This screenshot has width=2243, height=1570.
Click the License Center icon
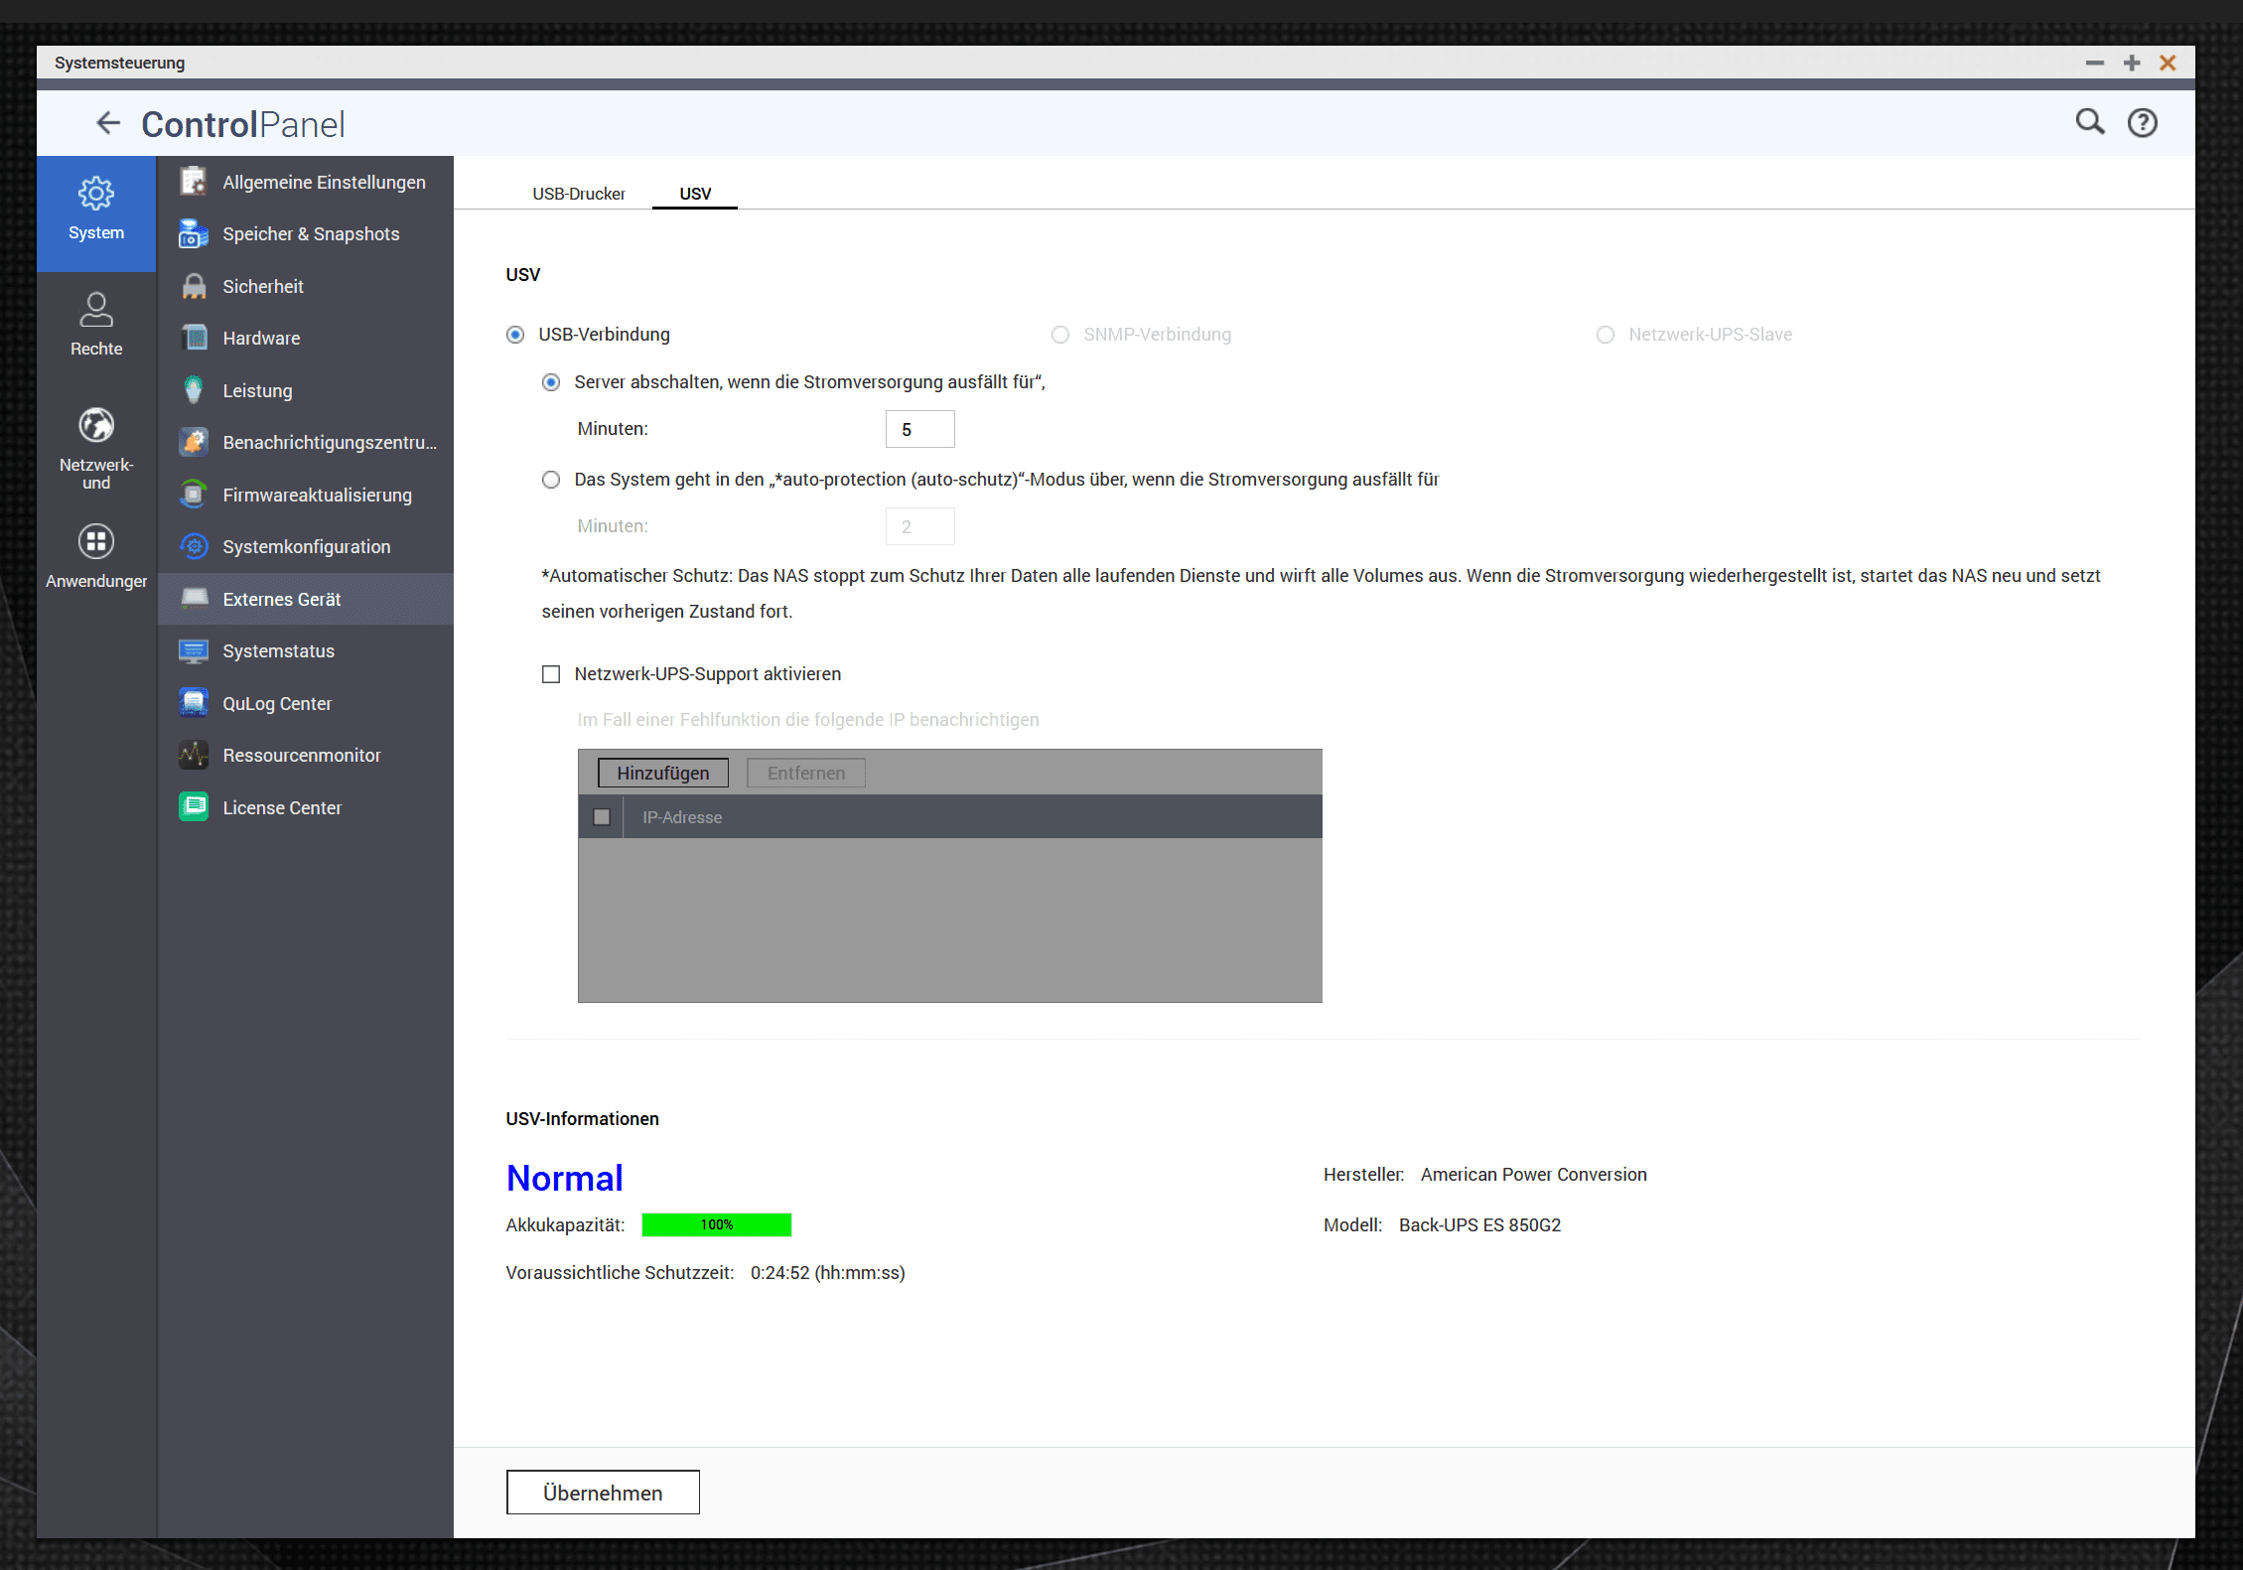pos(194,807)
